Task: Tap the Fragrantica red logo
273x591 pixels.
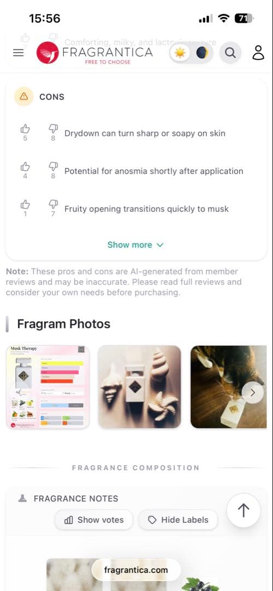Action: (x=48, y=53)
